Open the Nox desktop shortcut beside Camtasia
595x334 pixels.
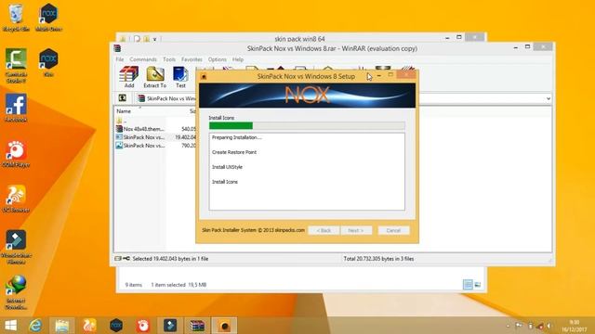click(x=48, y=63)
